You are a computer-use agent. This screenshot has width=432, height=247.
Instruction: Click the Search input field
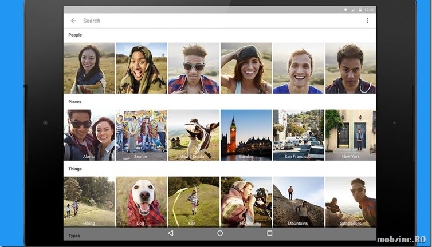tap(221, 21)
